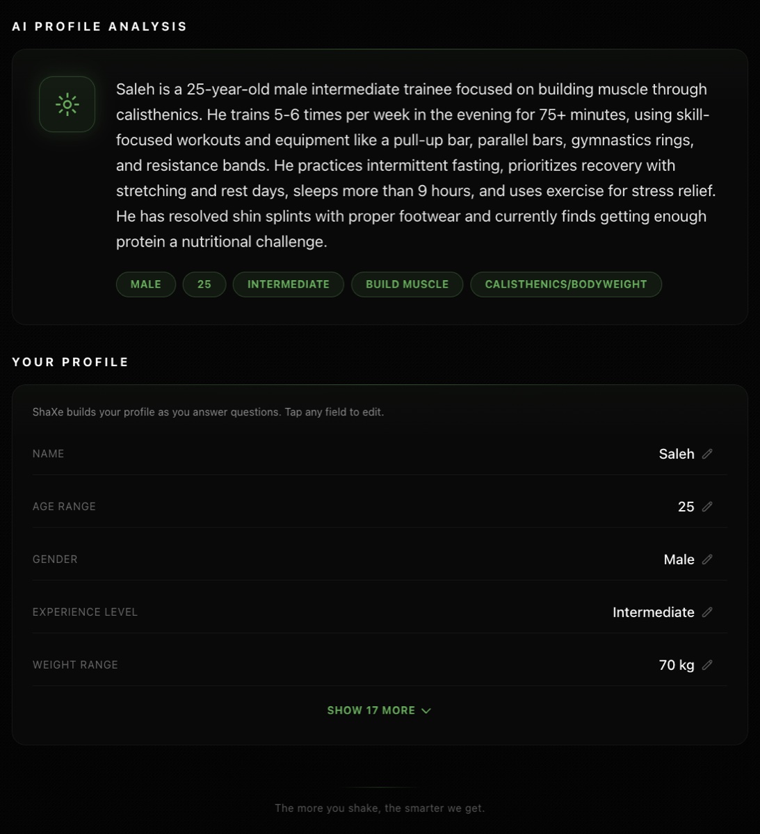760x834 pixels.
Task: Click the BUILD MUSCLE tag
Action: (407, 284)
